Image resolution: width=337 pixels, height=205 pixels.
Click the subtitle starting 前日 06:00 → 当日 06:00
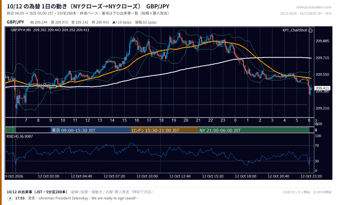(x=88, y=13)
